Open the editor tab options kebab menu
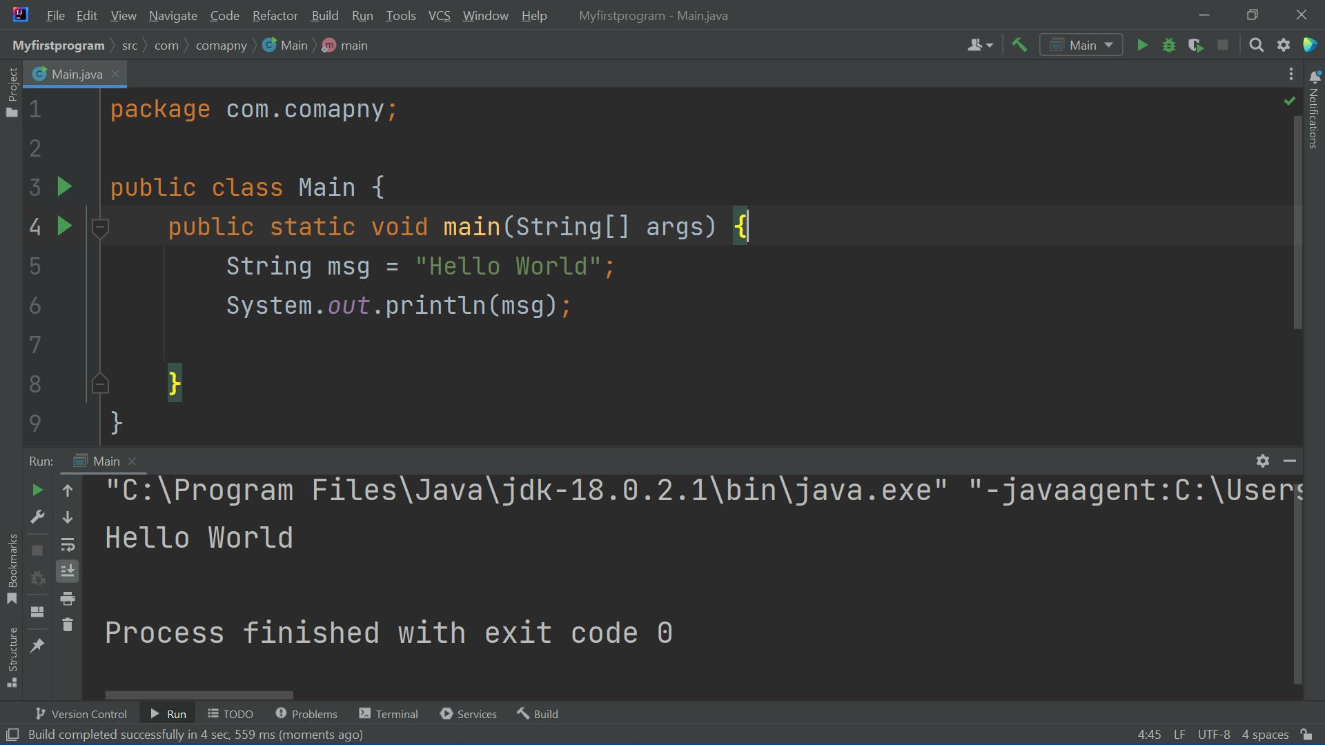Image resolution: width=1325 pixels, height=745 pixels. (1290, 74)
